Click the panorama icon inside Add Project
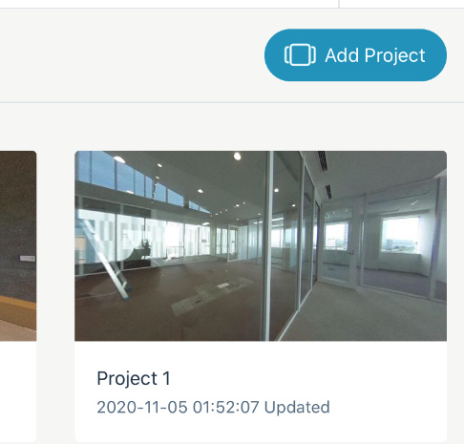This screenshot has width=464, height=444. pos(300,55)
